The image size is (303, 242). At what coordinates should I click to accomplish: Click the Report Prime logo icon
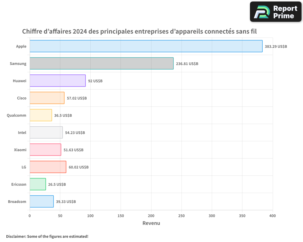[x=261, y=12]
